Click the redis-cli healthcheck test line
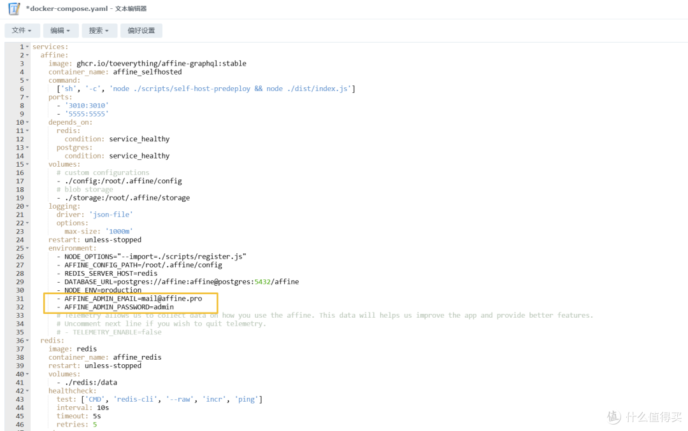 point(160,399)
